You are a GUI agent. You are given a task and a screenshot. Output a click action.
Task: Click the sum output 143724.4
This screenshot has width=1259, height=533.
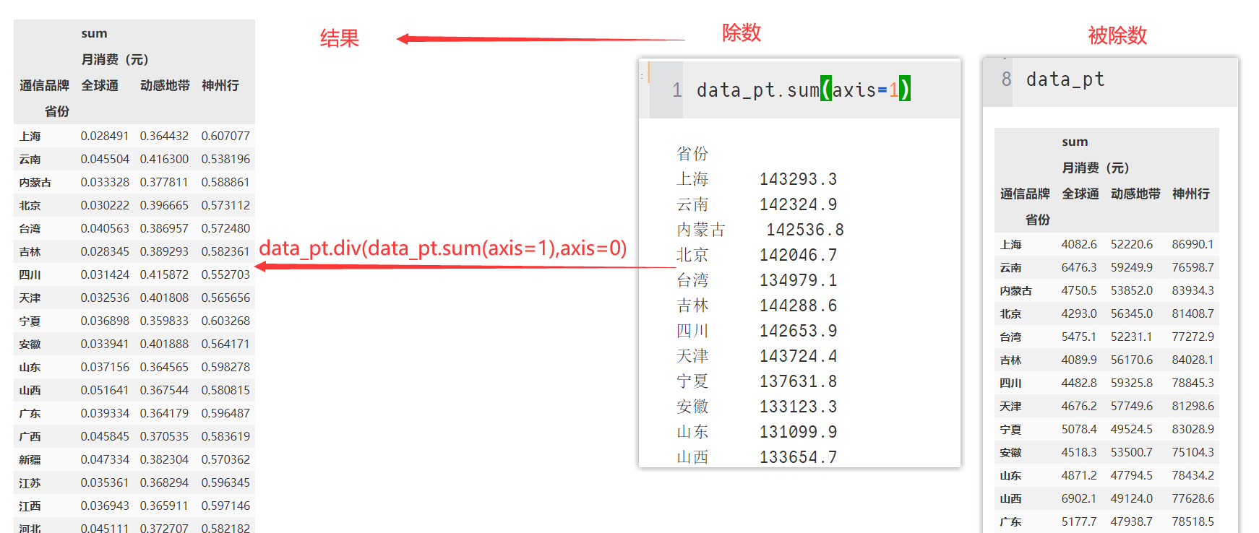tap(798, 356)
